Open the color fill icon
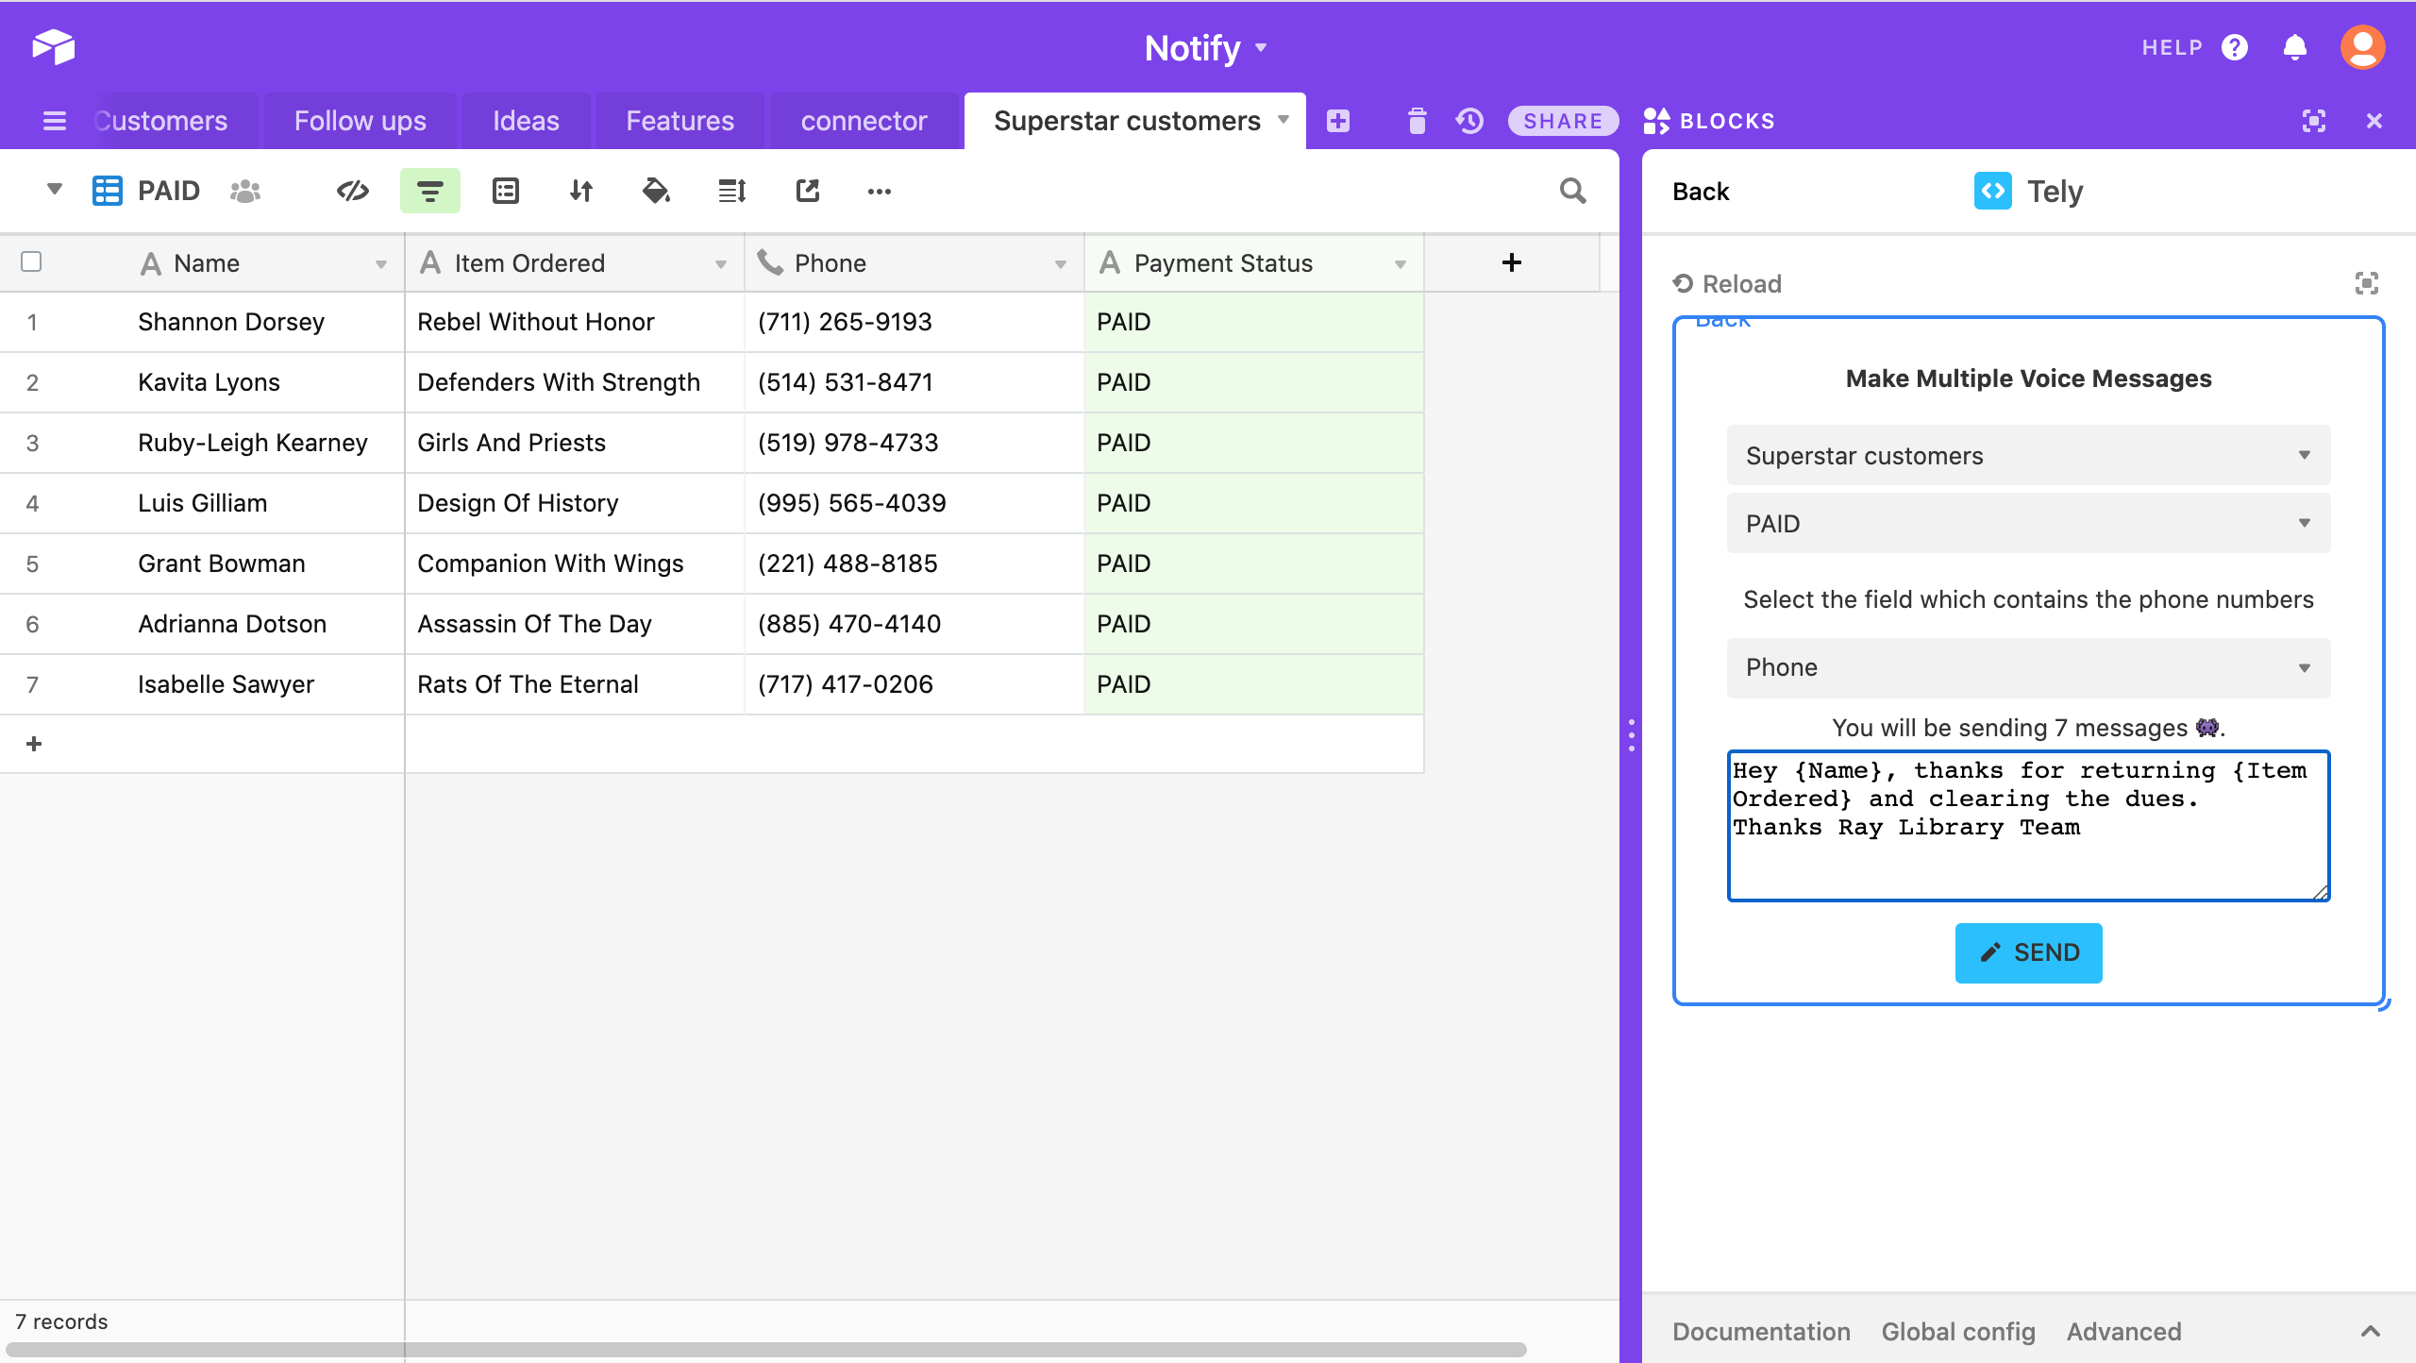The height and width of the screenshot is (1363, 2416). click(x=656, y=192)
